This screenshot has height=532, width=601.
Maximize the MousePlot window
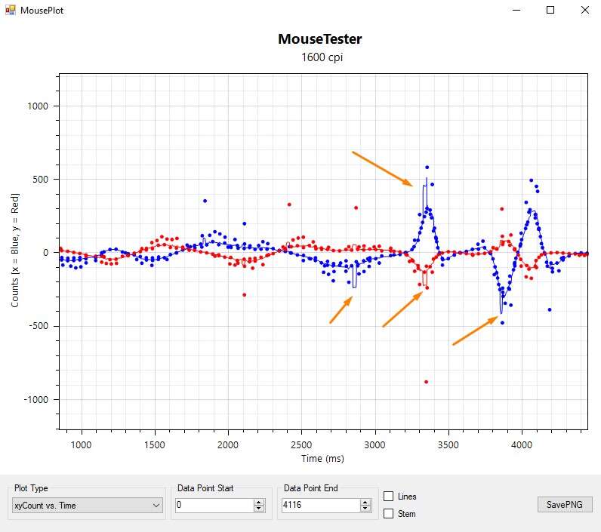point(550,11)
